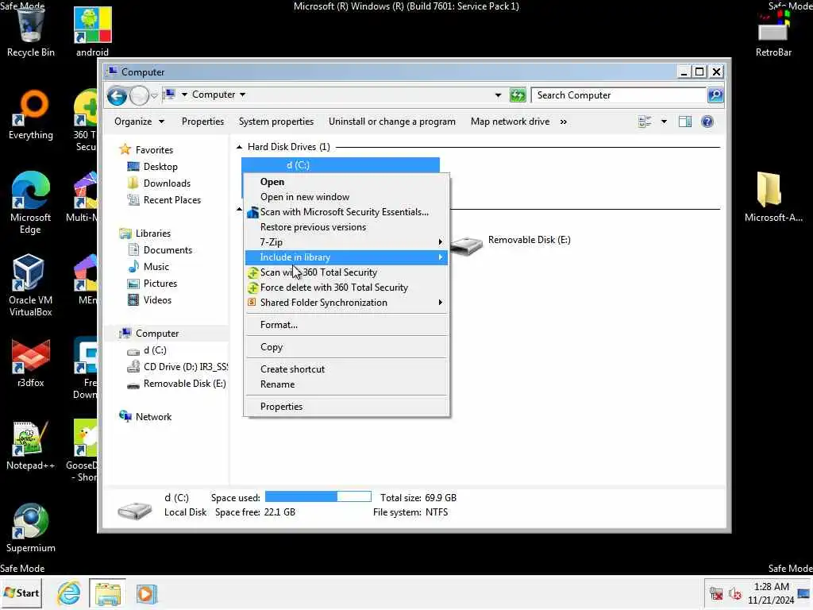Choose Open in the context menu
813x610 pixels.
346,182
